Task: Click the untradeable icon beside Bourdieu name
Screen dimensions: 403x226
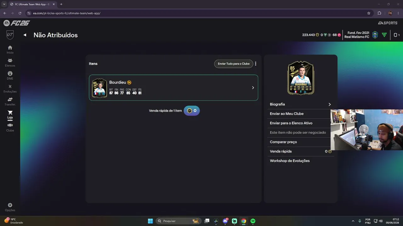Action: [129, 82]
